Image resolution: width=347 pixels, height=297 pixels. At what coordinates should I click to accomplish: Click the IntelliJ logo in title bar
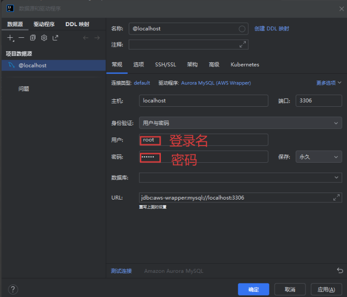coord(10,8)
